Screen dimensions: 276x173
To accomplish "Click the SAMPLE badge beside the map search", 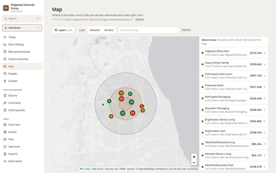I will [186, 30].
